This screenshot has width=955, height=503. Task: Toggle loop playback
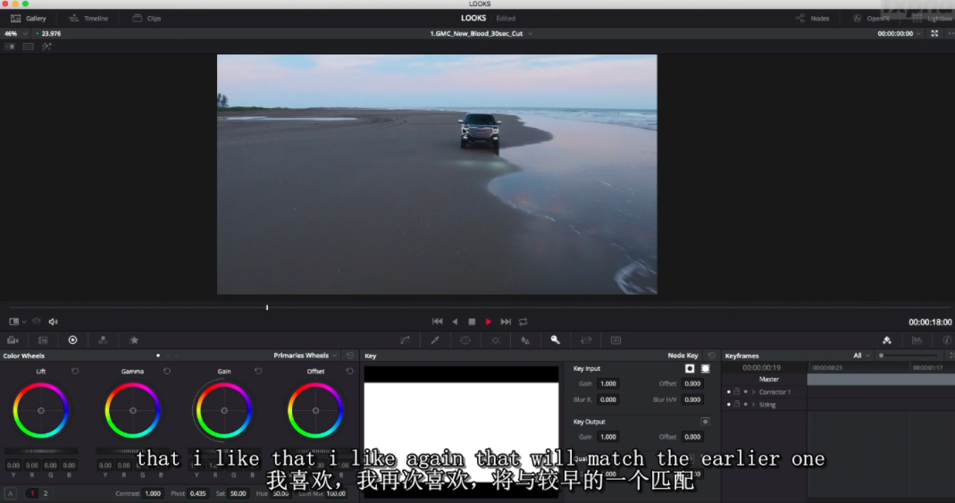point(524,322)
